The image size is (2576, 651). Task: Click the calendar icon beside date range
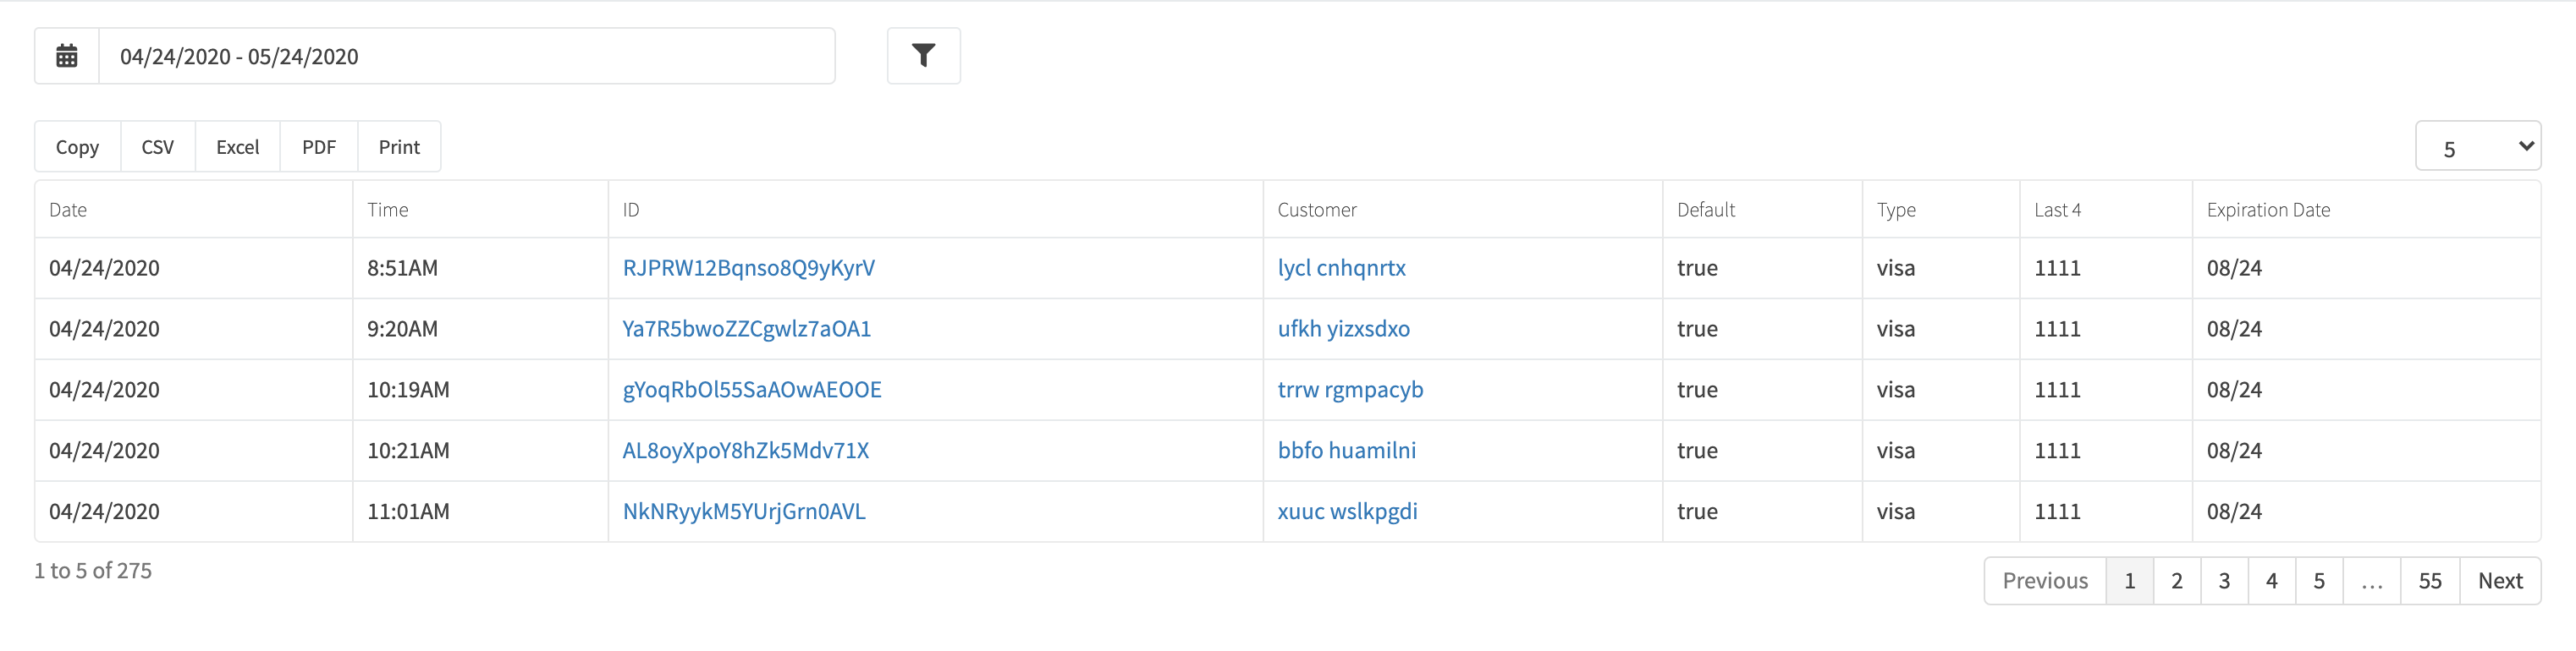point(67,56)
